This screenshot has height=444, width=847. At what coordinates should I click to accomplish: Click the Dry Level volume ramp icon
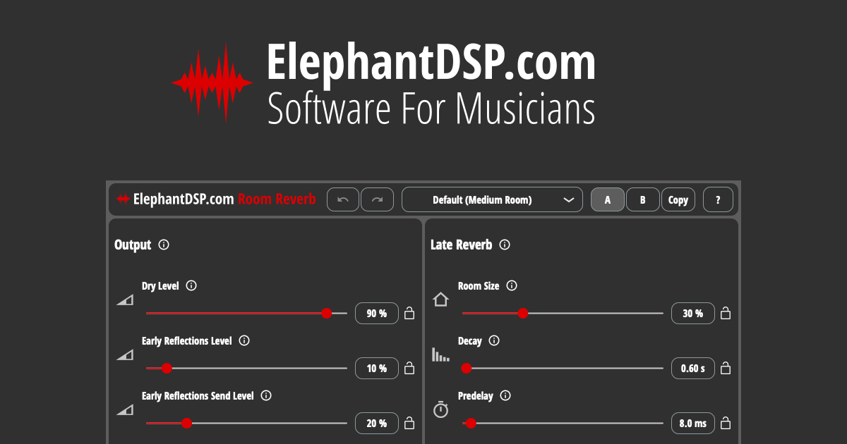pos(125,300)
